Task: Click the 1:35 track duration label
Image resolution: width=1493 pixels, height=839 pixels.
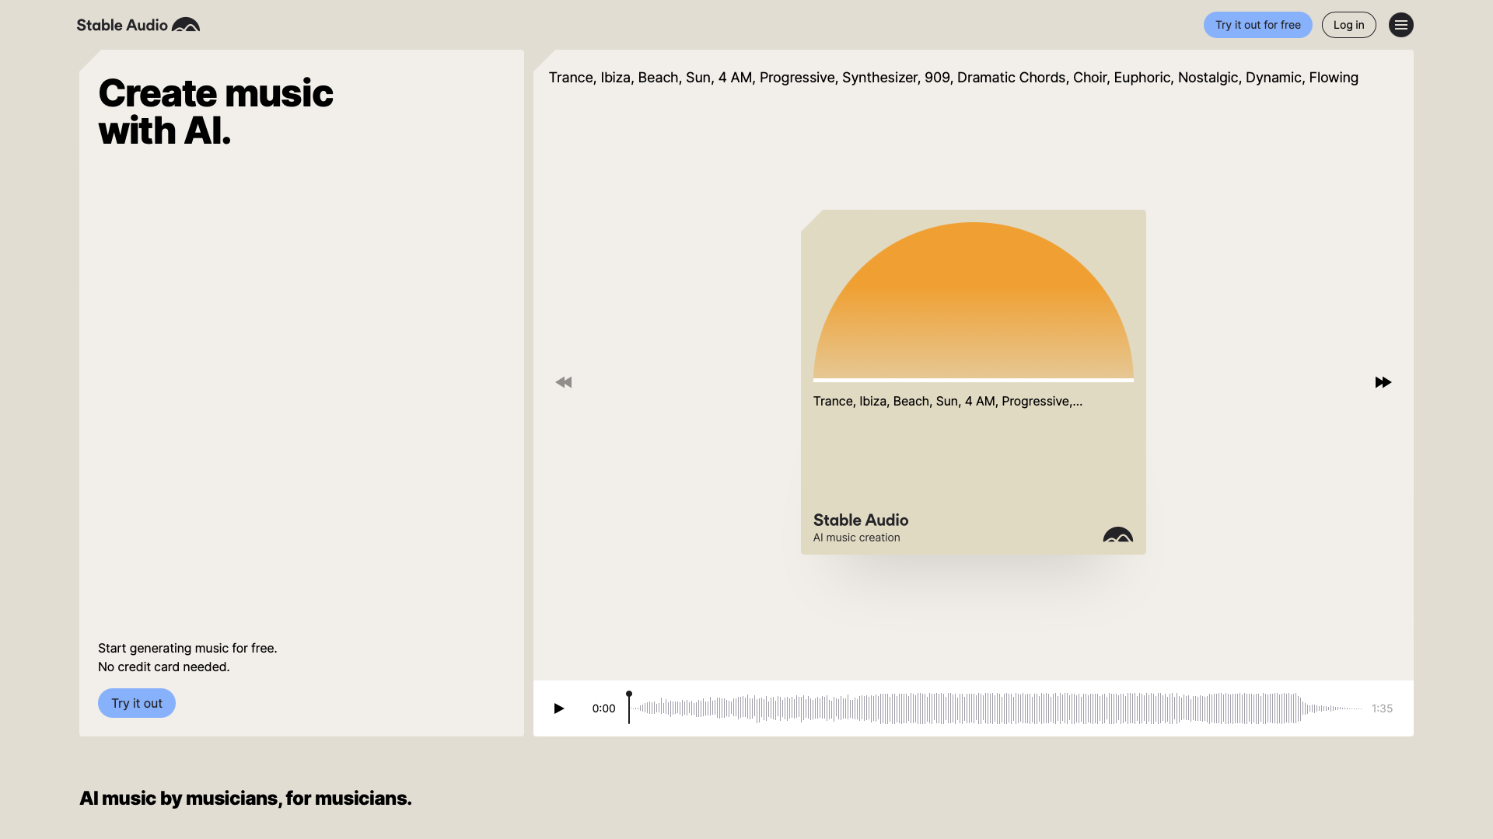Action: pos(1382,708)
